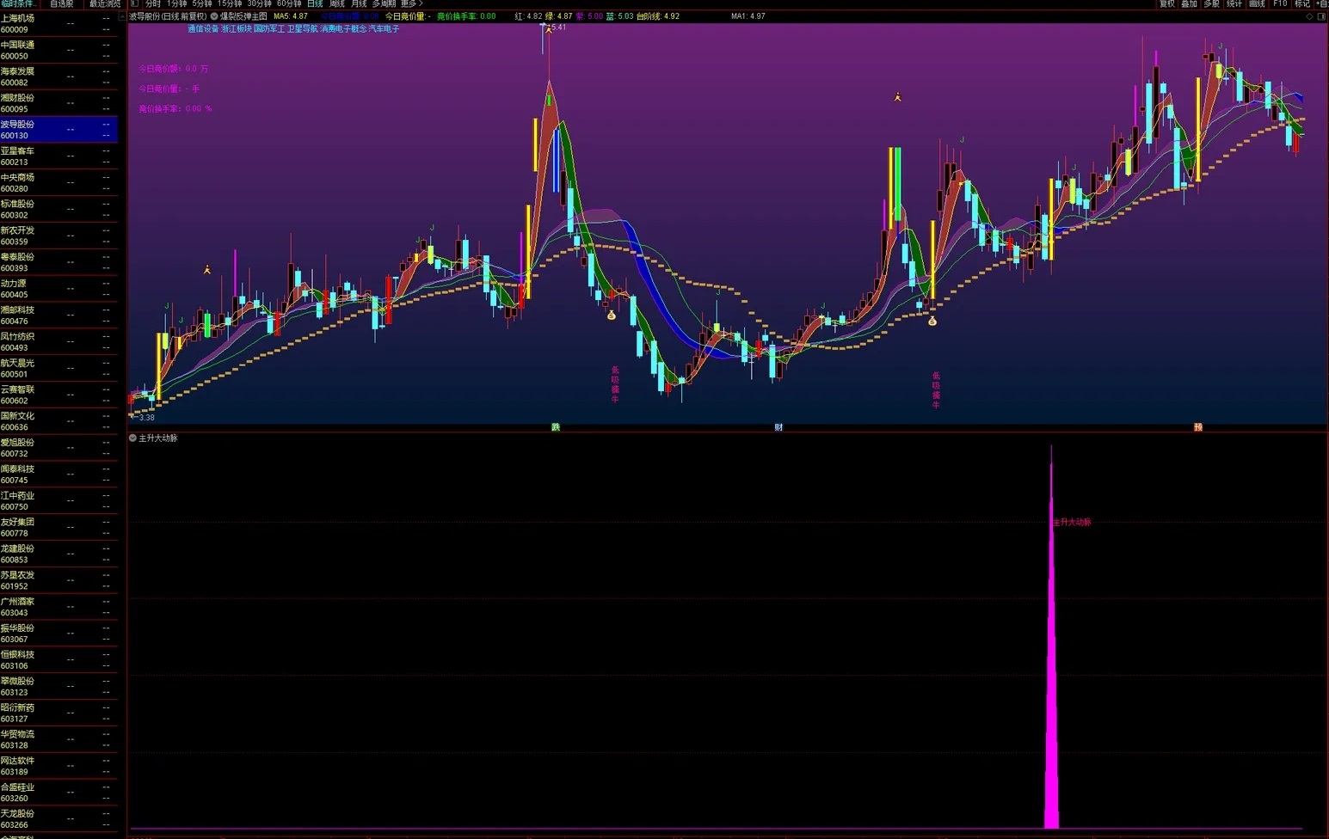Click the 国防军工 sector link
The width and height of the screenshot is (1329, 839).
(x=268, y=29)
